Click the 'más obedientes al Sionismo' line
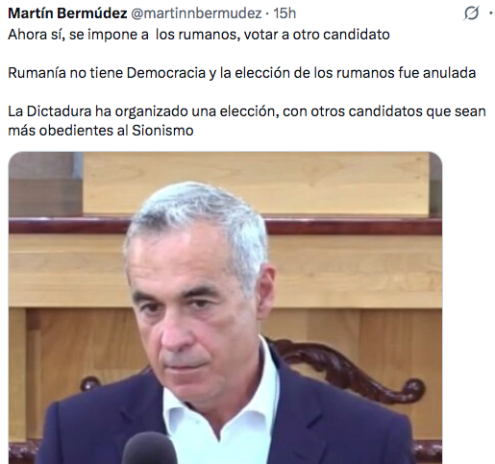This screenshot has height=464, width=495. [x=101, y=131]
